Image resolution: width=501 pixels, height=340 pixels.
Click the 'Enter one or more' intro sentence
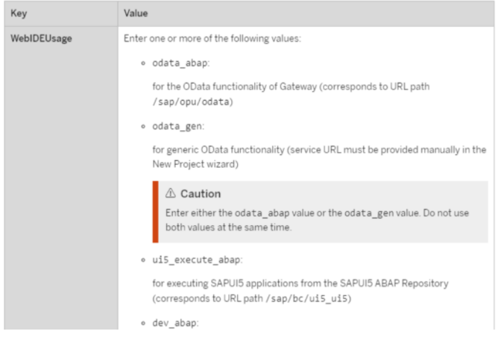click(x=212, y=38)
